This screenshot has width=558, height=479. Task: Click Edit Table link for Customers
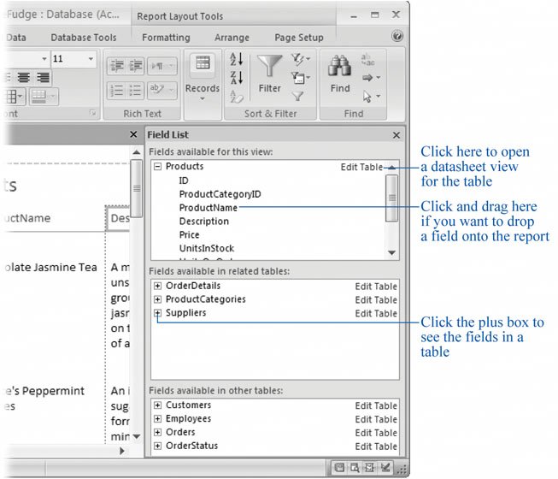click(376, 405)
